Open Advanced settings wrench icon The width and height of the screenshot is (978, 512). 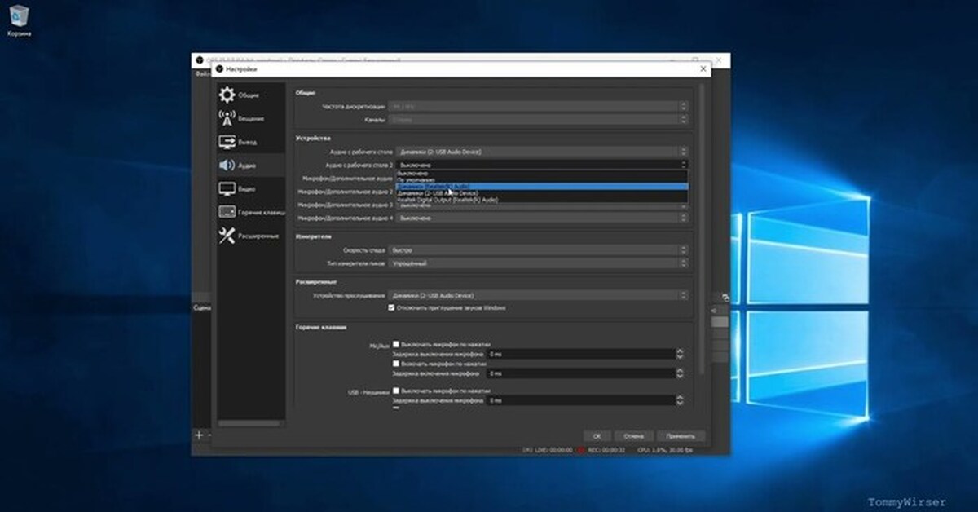[227, 236]
